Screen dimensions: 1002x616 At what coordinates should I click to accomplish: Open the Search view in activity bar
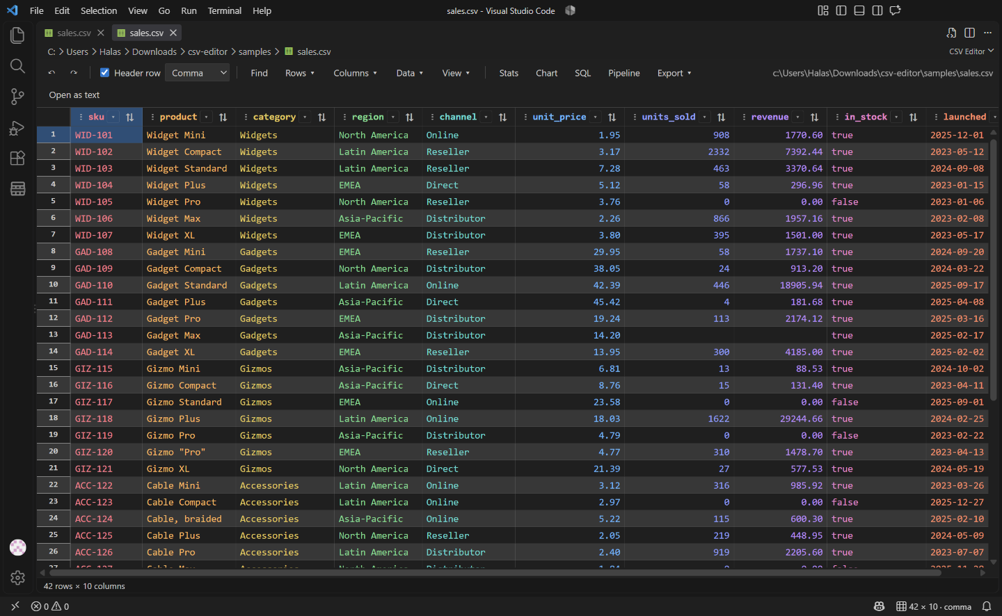coord(17,66)
